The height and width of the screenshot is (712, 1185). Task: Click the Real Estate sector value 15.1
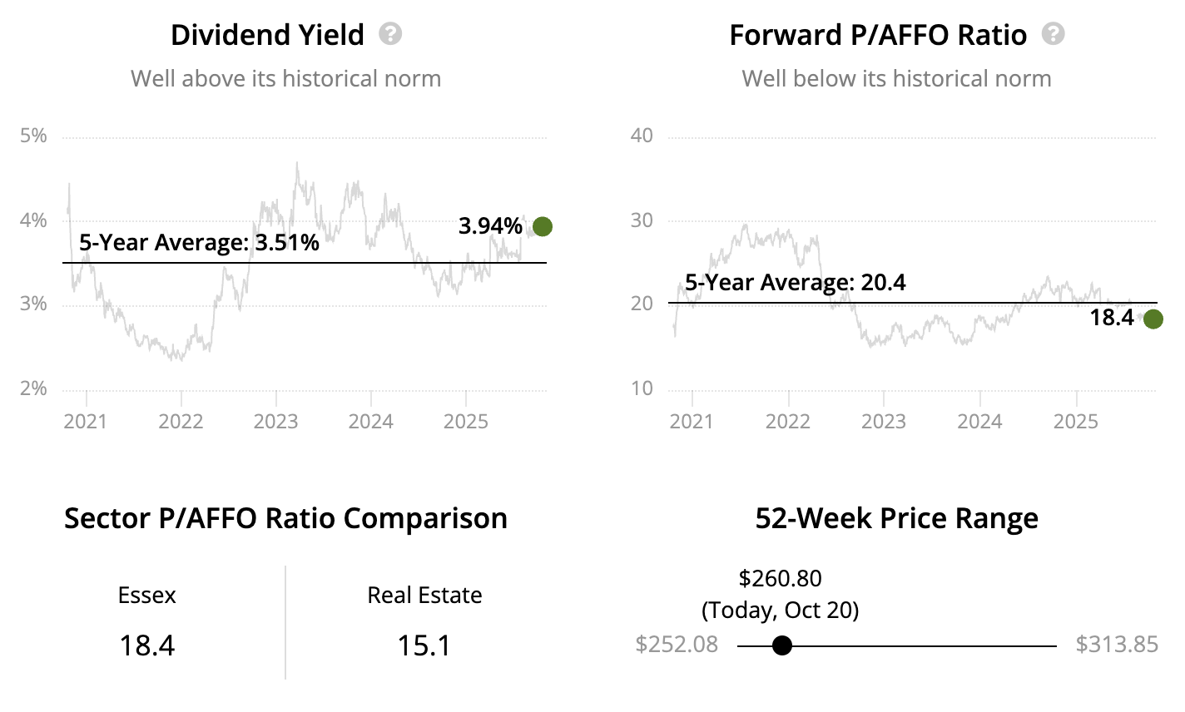coord(424,645)
